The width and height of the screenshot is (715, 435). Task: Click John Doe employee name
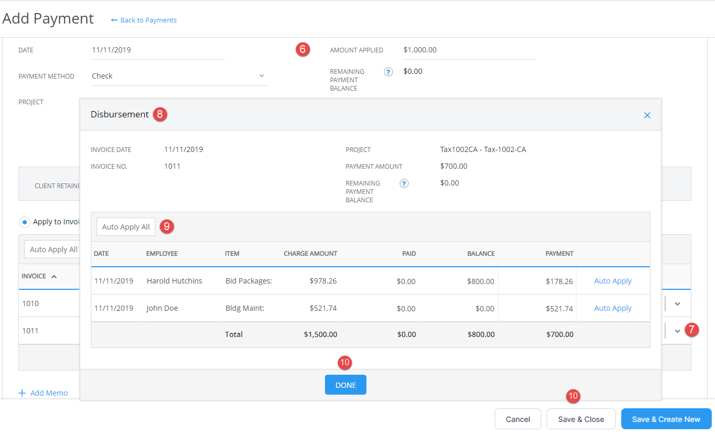tap(162, 308)
